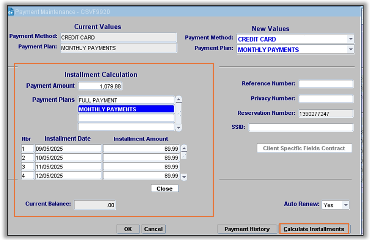This screenshot has height=240, width=370.
Task: Click installment date 12/05/2025
Action: tap(68, 176)
